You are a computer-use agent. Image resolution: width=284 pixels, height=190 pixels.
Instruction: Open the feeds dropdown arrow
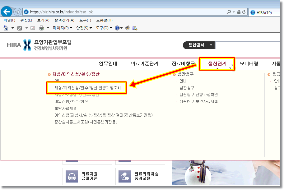(26, 28)
